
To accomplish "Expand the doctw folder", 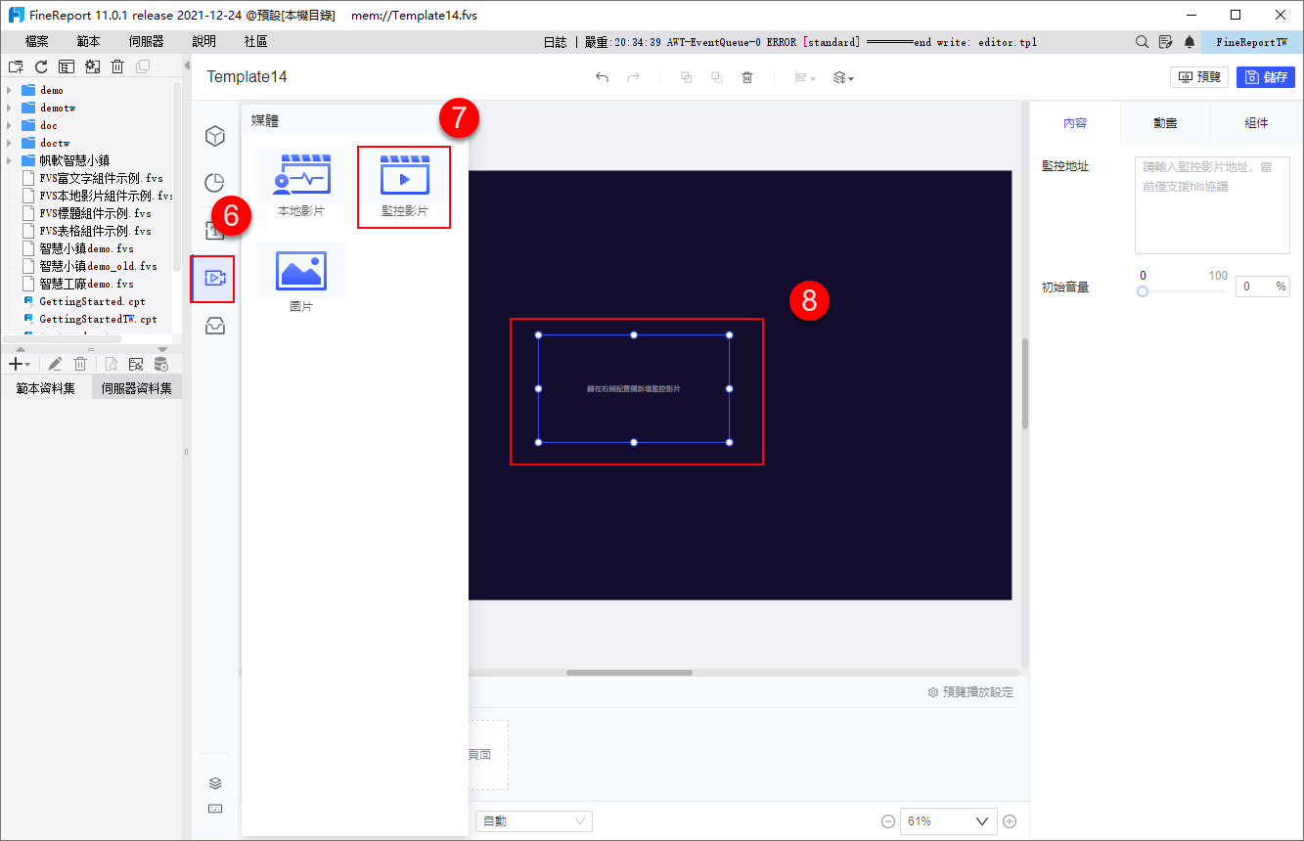I will (9, 143).
